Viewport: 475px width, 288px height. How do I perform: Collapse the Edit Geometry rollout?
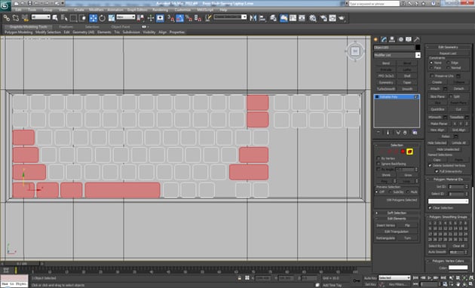coord(449,47)
